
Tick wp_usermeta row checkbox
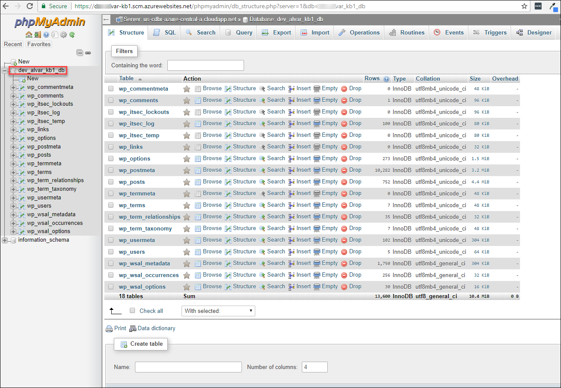[111, 240]
